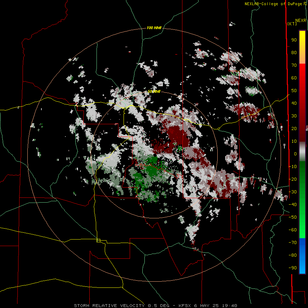This screenshot has width=308, height=308.
Task: Select the 50 value on the velocity scale
Action: point(294,91)
